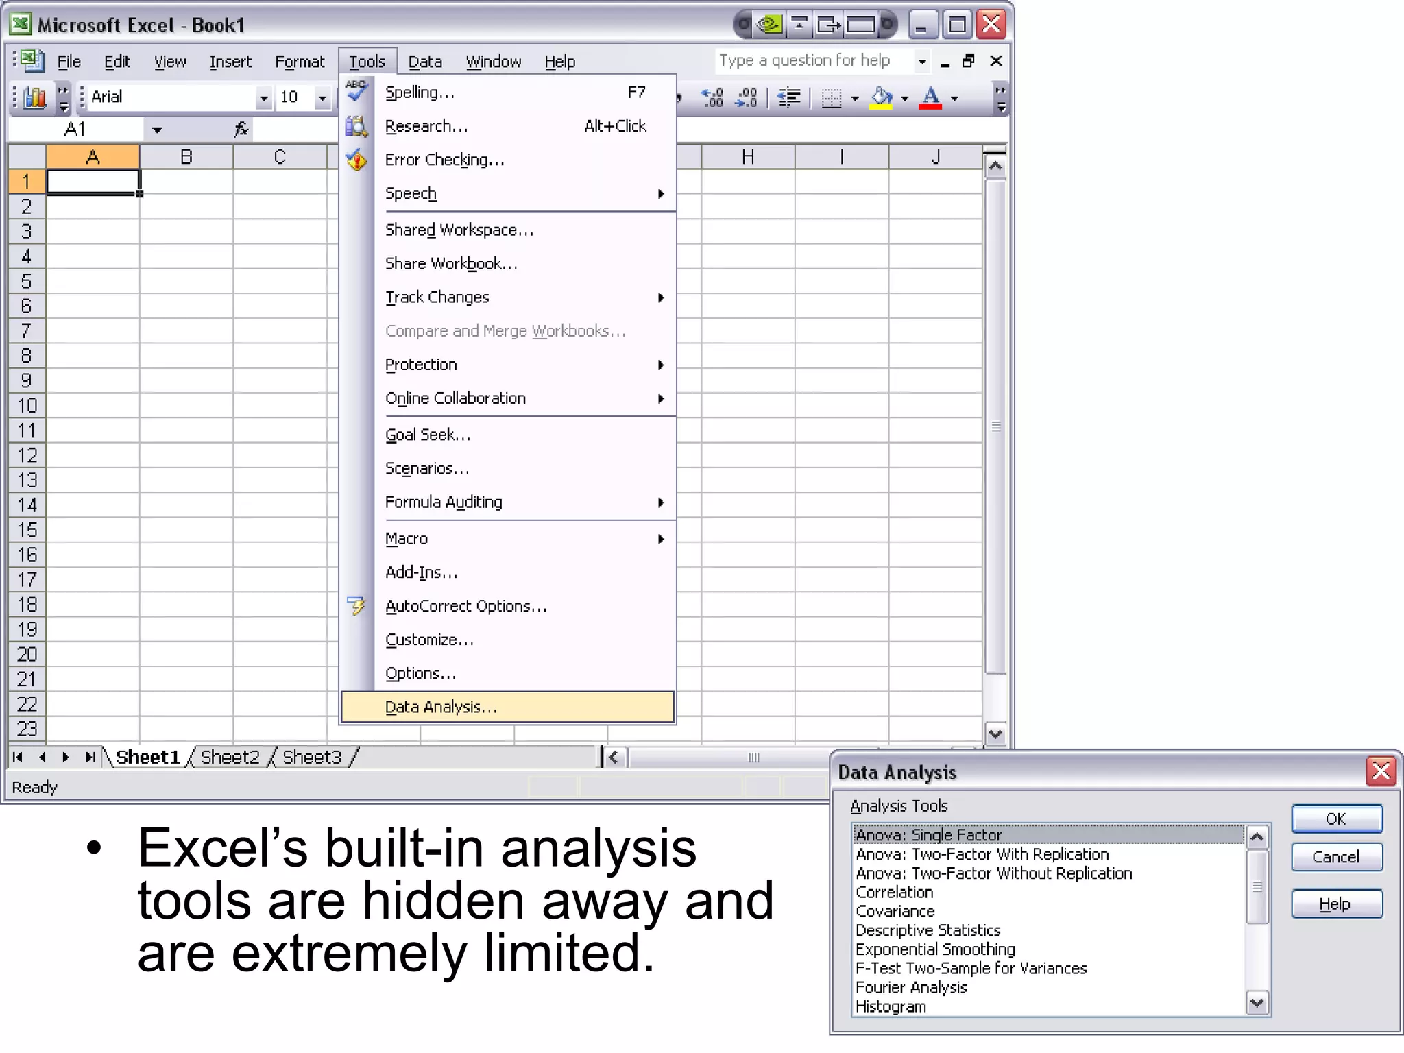Go to last sheet tab navigation arrow
The image size is (1404, 1053).
point(90,757)
